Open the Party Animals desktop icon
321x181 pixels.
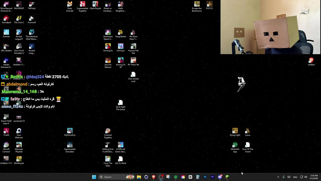click(x=70, y=7)
